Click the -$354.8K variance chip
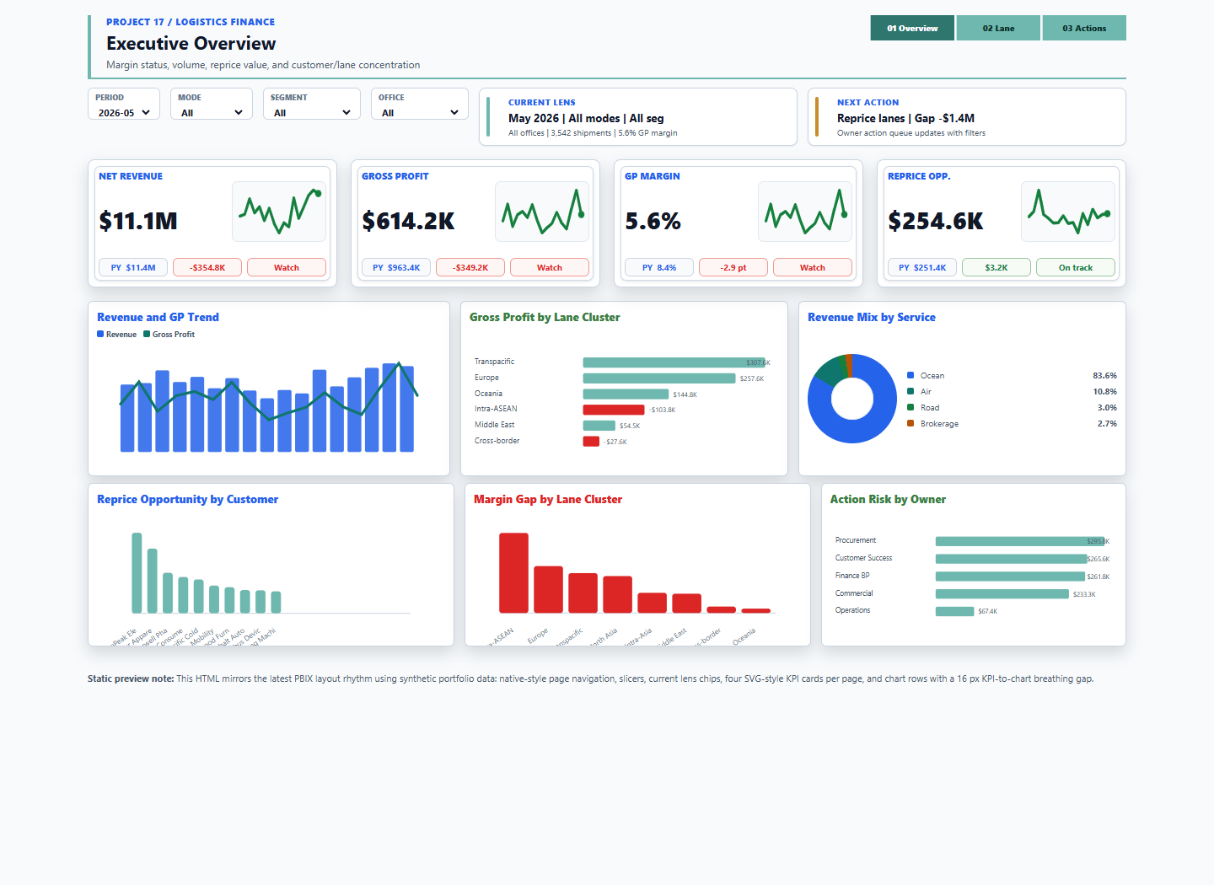Viewport: 1214px width, 885px height. click(x=207, y=267)
